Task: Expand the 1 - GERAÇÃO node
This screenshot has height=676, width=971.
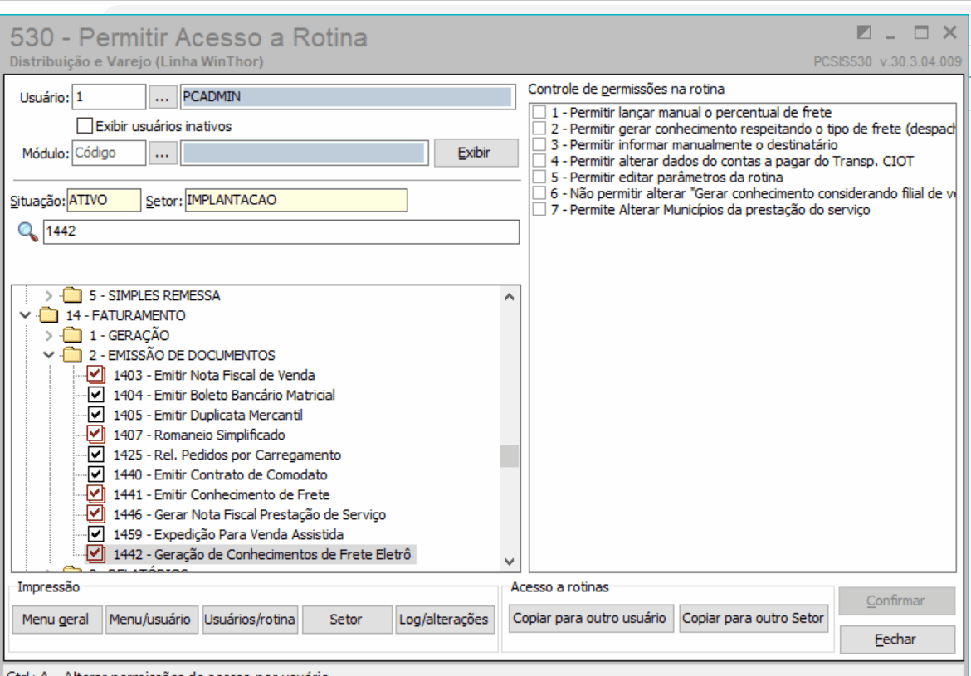Action: [49, 335]
